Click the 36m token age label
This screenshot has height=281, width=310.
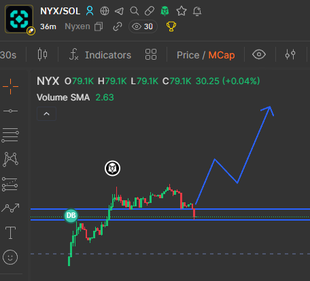click(48, 26)
